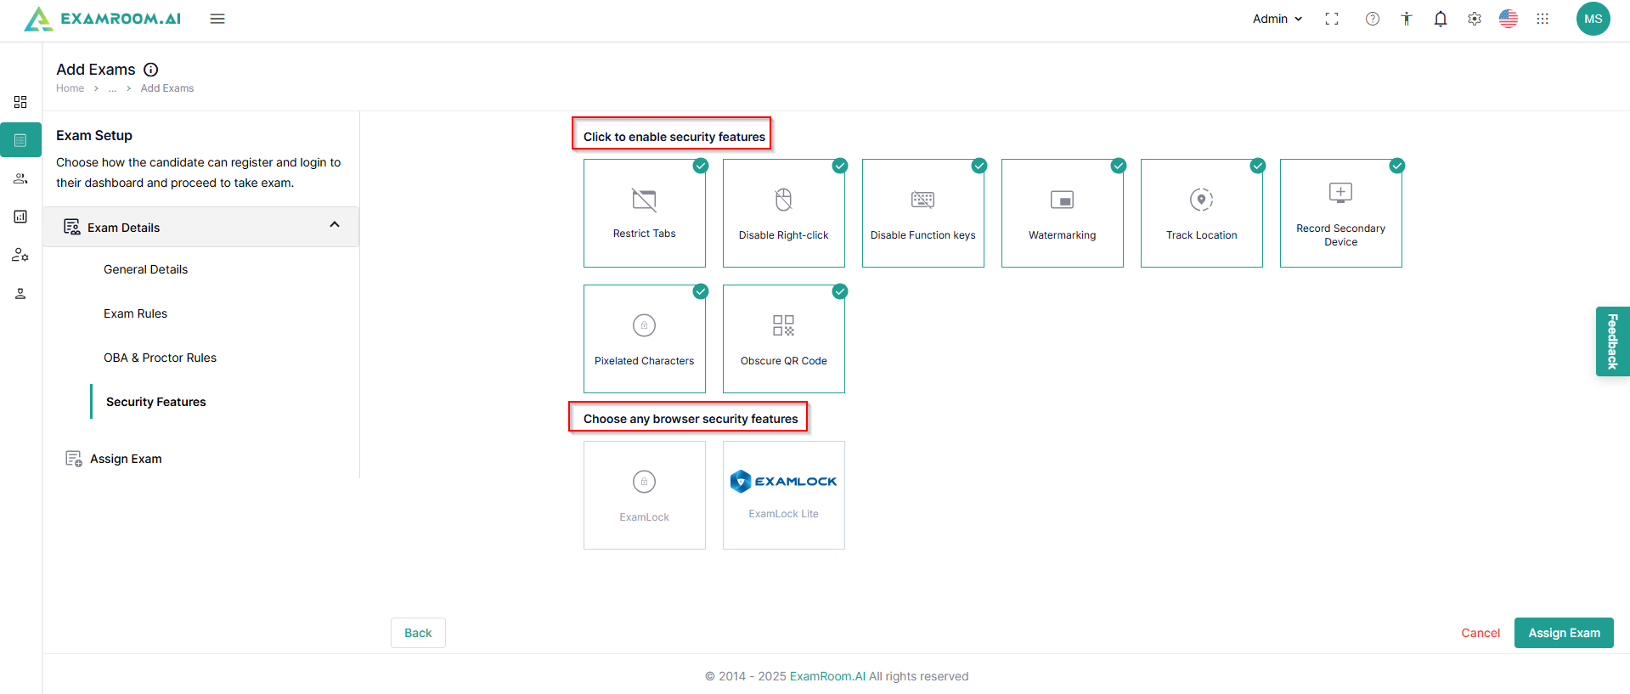The image size is (1630, 694).
Task: Toggle the Obscure QR Code card
Action: pyautogui.click(x=784, y=339)
